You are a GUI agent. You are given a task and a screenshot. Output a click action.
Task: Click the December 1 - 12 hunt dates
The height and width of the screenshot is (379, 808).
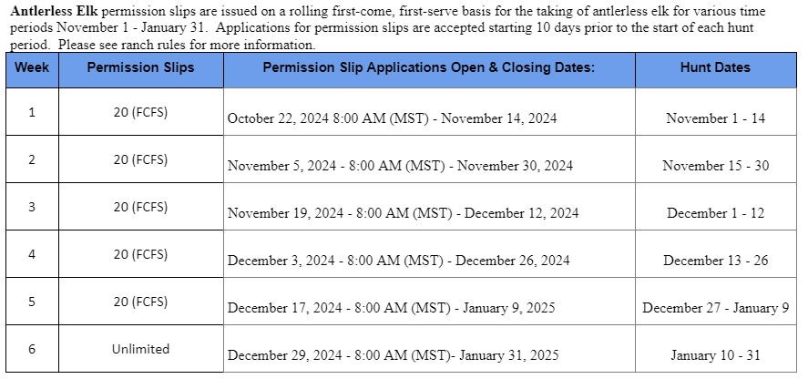click(x=715, y=213)
